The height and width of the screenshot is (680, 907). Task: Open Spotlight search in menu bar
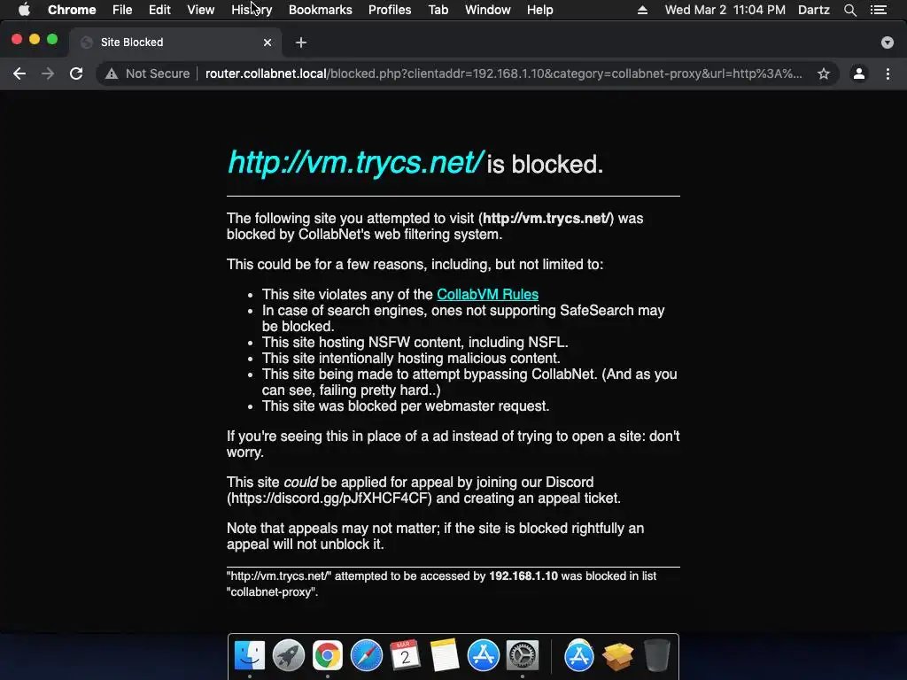[x=849, y=10]
